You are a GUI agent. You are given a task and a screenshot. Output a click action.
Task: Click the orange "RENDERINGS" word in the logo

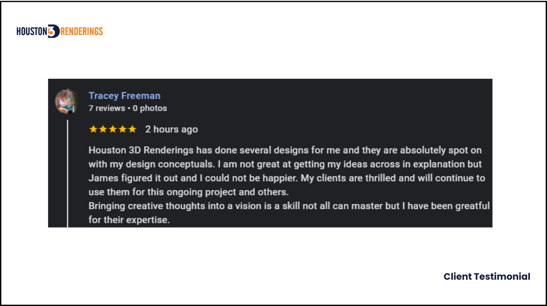coord(81,31)
